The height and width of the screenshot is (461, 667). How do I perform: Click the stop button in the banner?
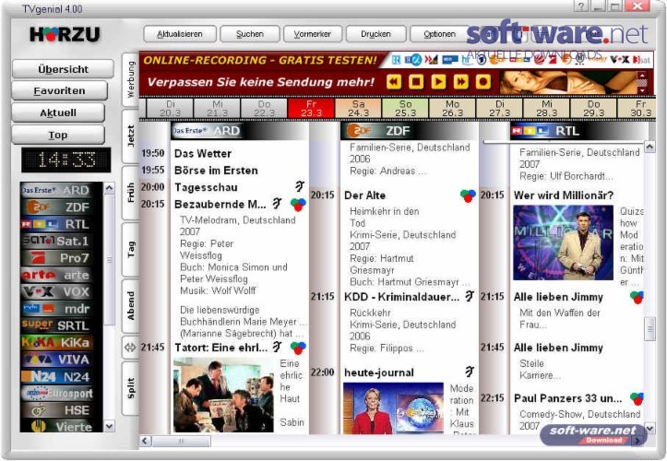pyautogui.click(x=416, y=81)
